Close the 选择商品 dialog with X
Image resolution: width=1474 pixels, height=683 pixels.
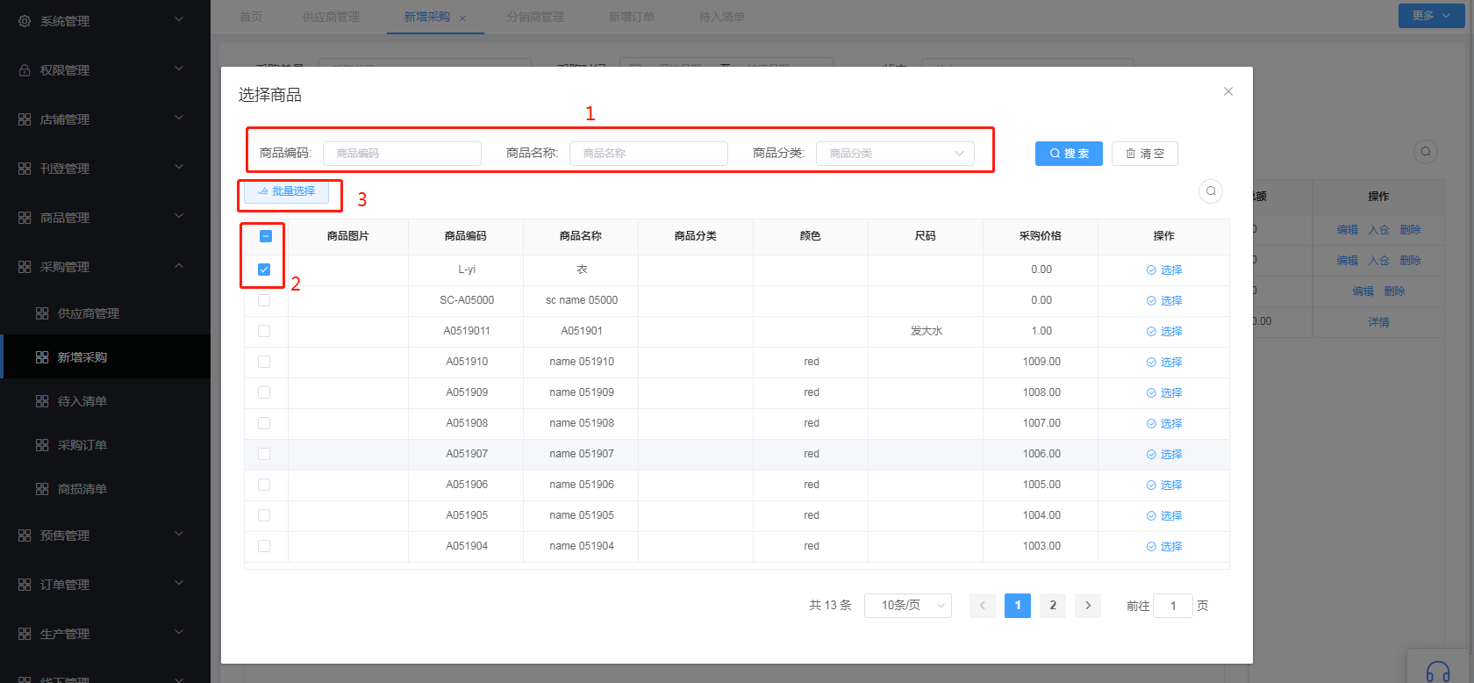pyautogui.click(x=1228, y=91)
